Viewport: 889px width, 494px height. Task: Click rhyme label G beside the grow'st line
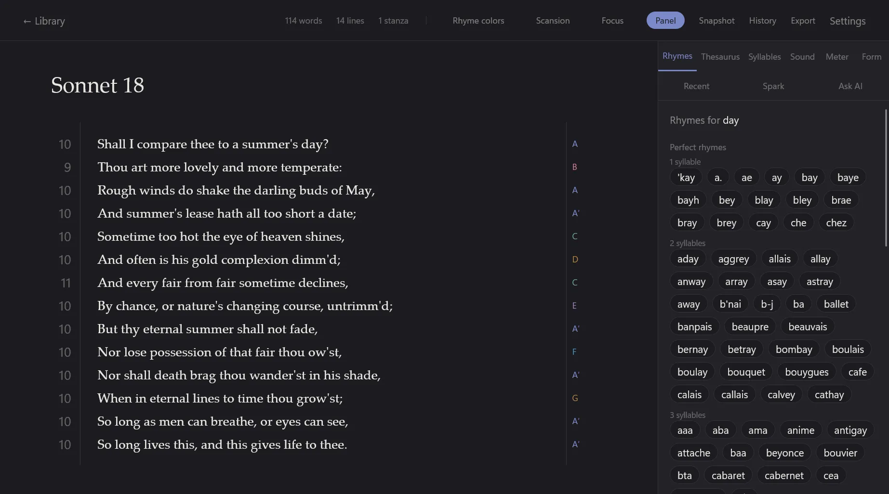click(x=575, y=398)
